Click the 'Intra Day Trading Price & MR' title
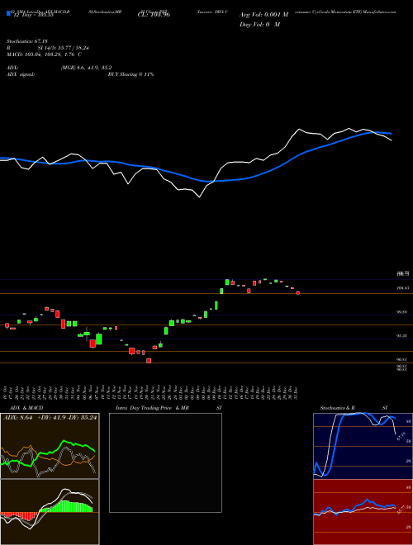 click(152, 408)
